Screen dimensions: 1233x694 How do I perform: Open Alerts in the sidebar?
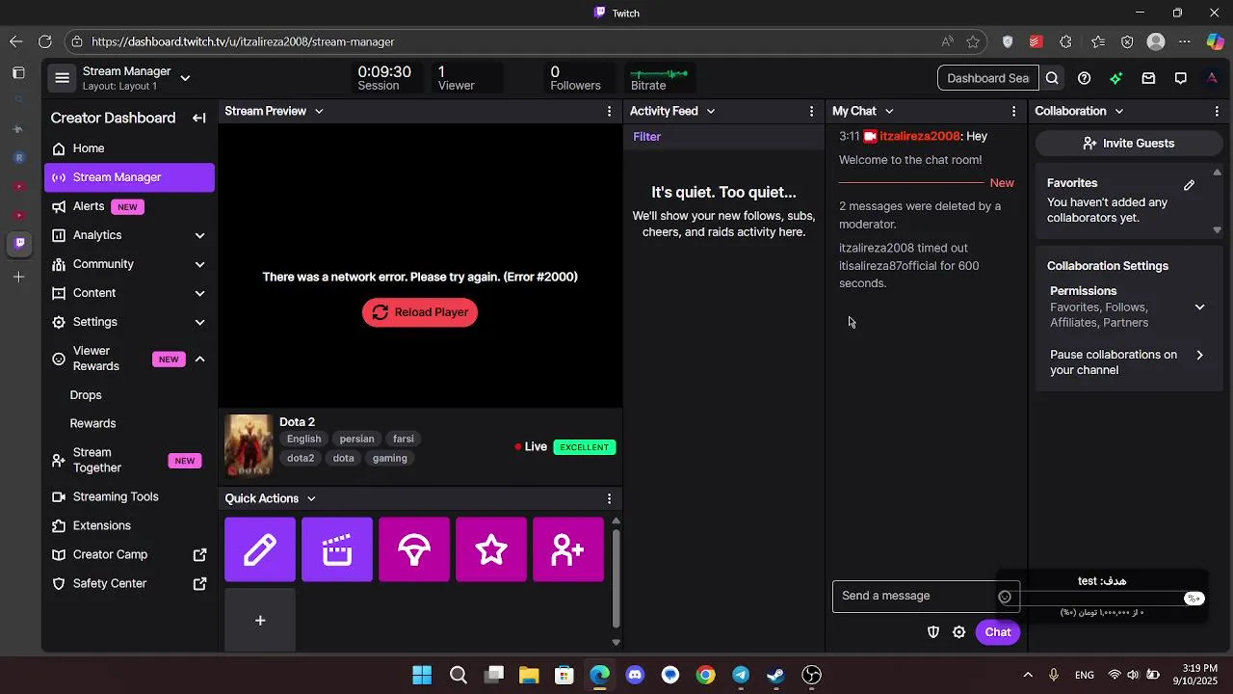tap(129, 206)
